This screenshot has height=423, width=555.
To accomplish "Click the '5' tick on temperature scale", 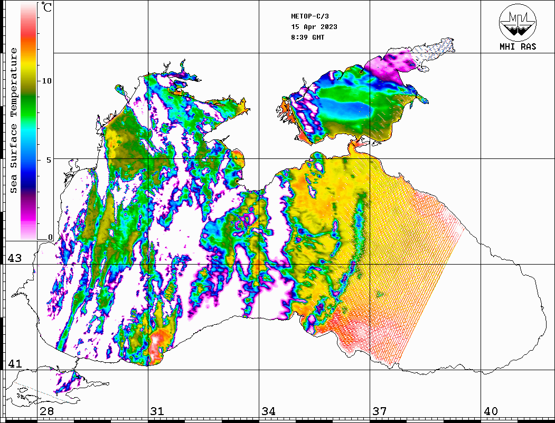I will 49,159.
